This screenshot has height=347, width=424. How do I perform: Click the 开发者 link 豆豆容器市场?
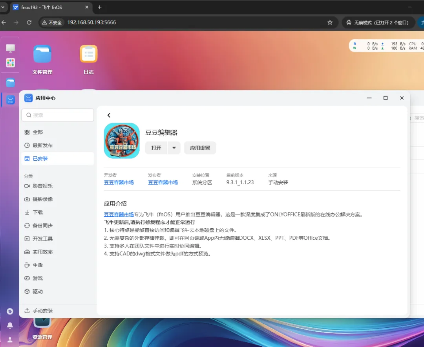coord(119,182)
